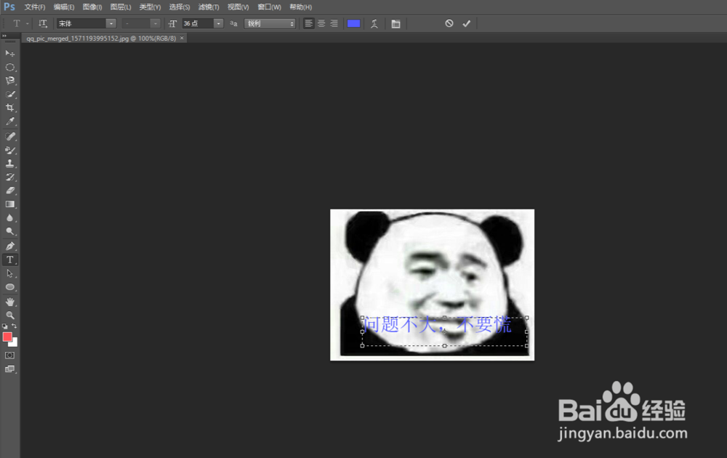Select the Ellipse shape tool
The width and height of the screenshot is (727, 458).
click(9, 287)
